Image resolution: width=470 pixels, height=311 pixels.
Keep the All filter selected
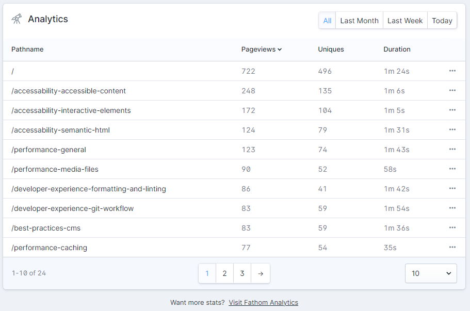click(327, 20)
